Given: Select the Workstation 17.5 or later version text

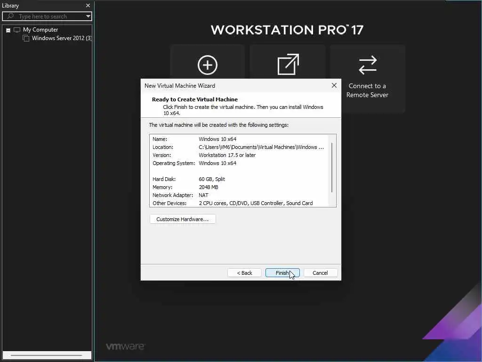Looking at the screenshot, I should [x=227, y=155].
